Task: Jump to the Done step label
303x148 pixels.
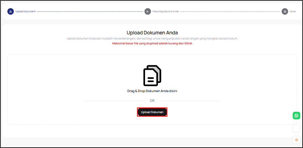Action: pos(292,12)
